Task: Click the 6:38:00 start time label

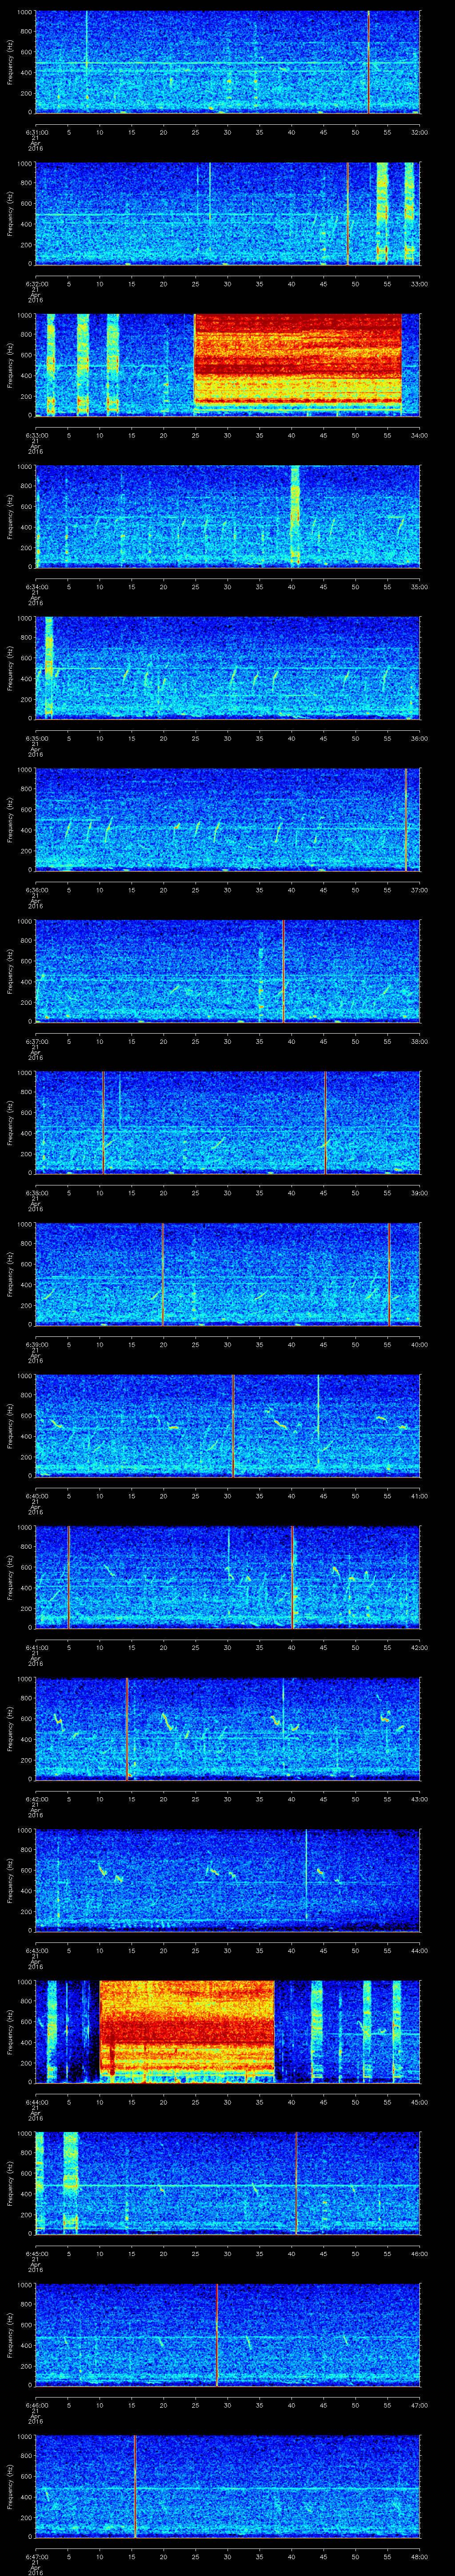Action: (36, 1193)
